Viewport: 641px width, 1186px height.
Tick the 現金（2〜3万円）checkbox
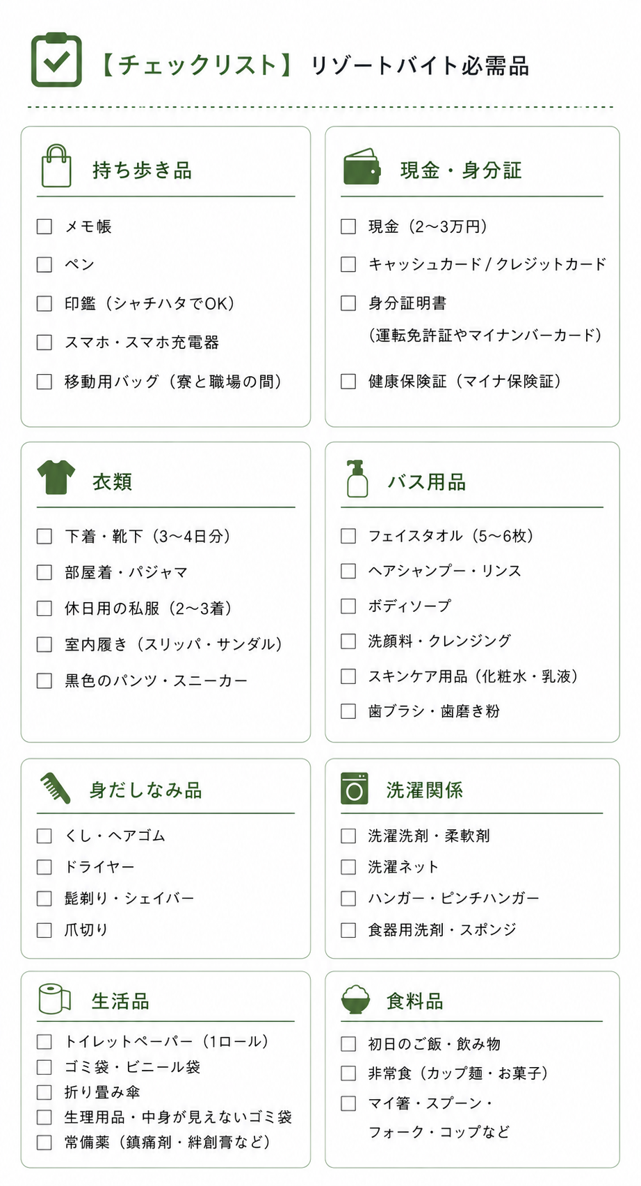click(x=348, y=227)
